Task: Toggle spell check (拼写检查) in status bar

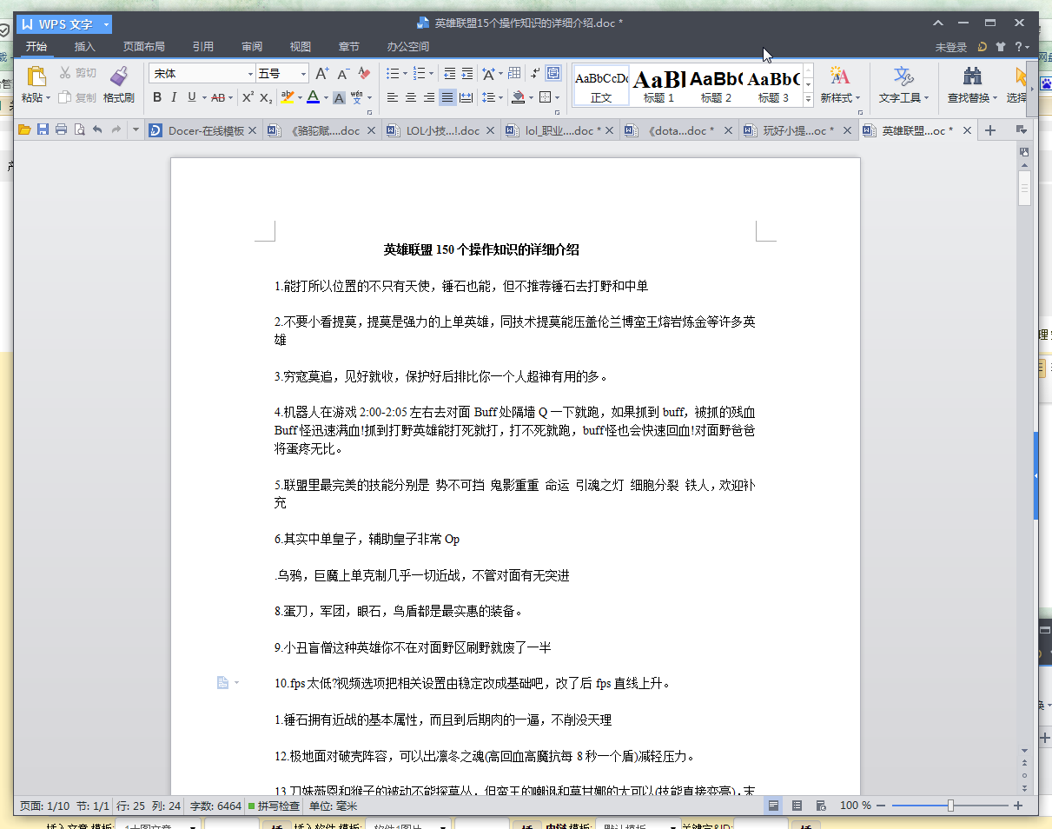Action: pyautogui.click(x=274, y=806)
